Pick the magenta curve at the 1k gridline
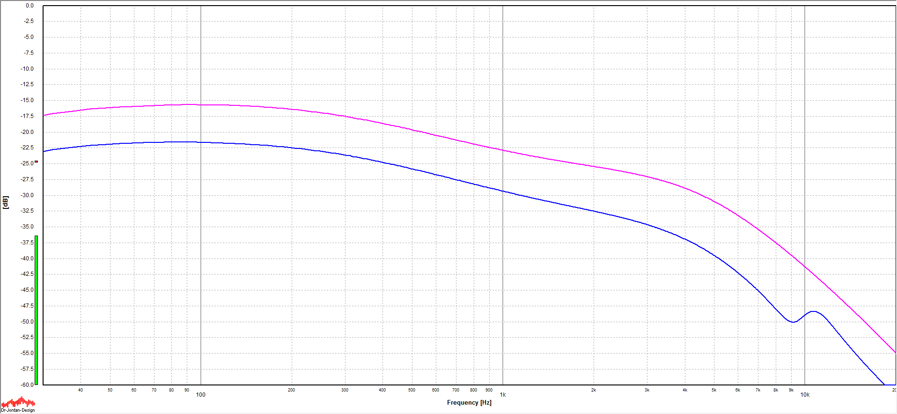 pos(503,150)
